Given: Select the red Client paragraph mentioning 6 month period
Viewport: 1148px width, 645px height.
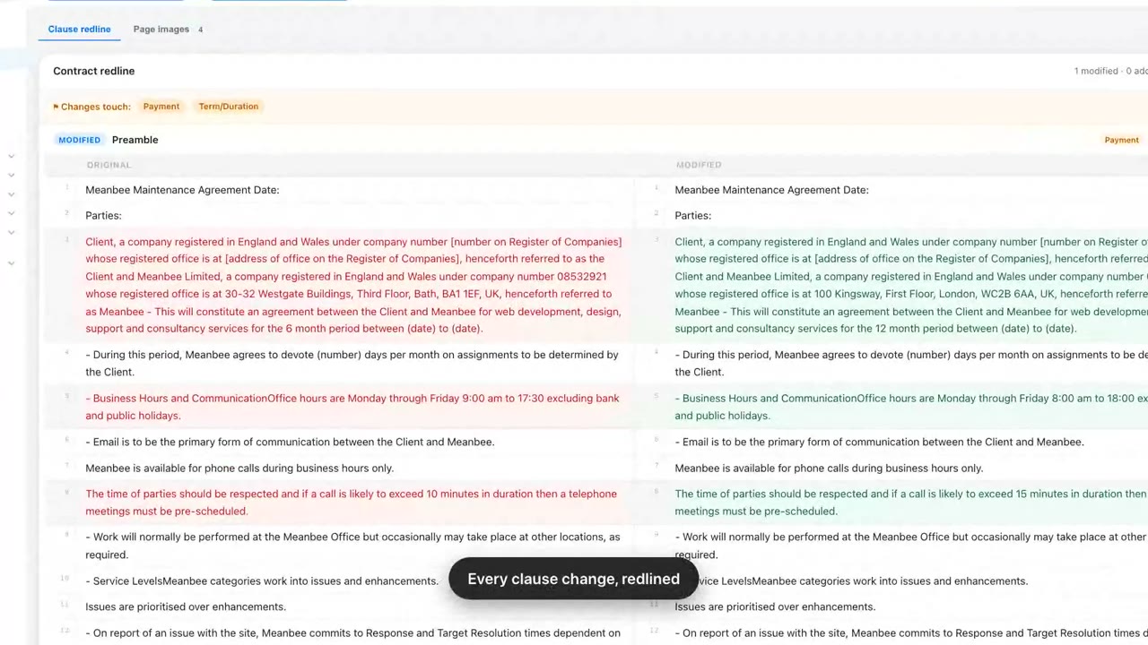Looking at the screenshot, I should click(353, 285).
